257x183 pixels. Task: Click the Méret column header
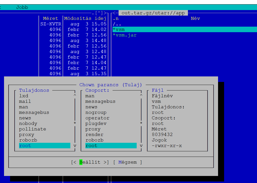[50, 18]
